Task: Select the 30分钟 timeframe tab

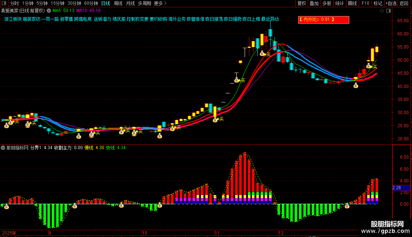Action: click(x=74, y=3)
